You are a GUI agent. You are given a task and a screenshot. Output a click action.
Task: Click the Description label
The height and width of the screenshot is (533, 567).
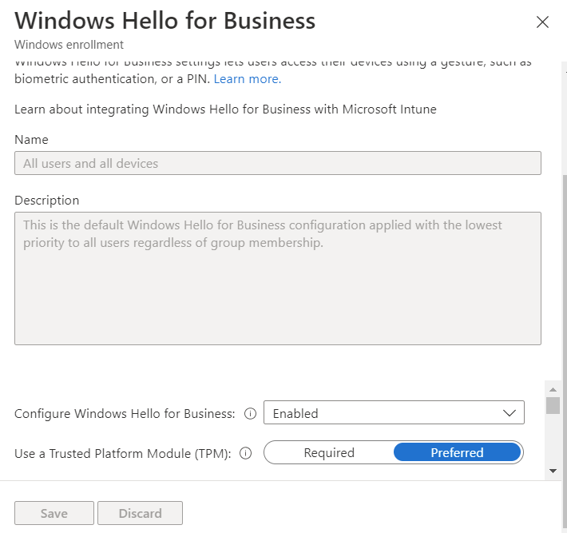[46, 201]
